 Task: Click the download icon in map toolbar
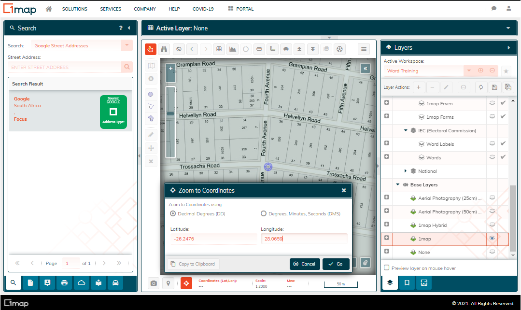299,49
